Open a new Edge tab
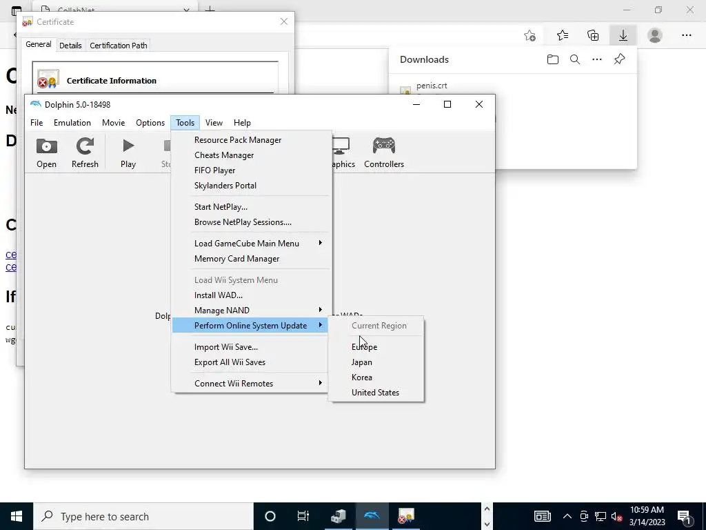706x530 pixels. [210, 9]
